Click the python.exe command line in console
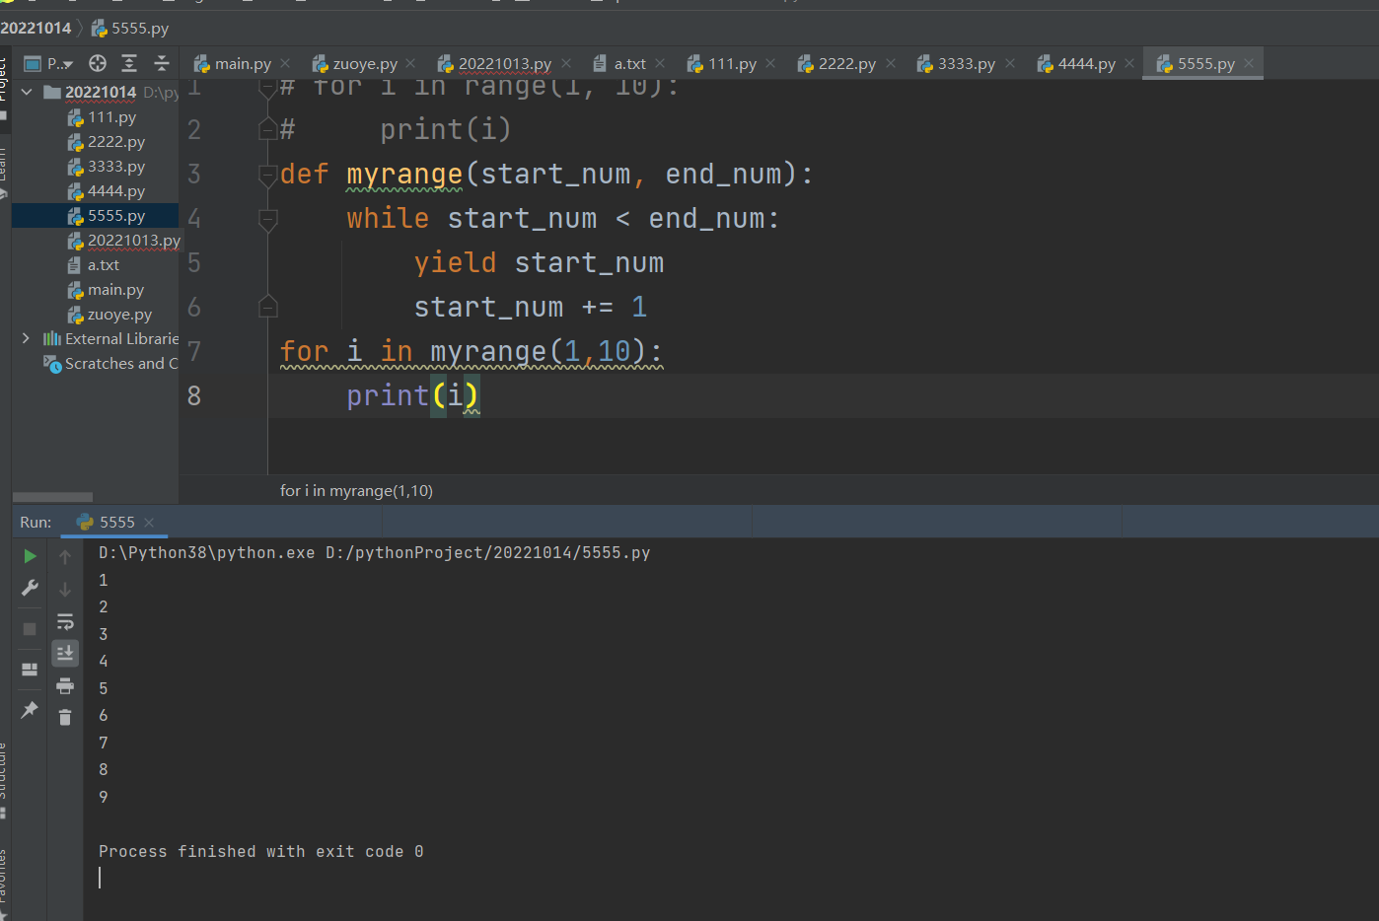1379x921 pixels. [x=375, y=553]
